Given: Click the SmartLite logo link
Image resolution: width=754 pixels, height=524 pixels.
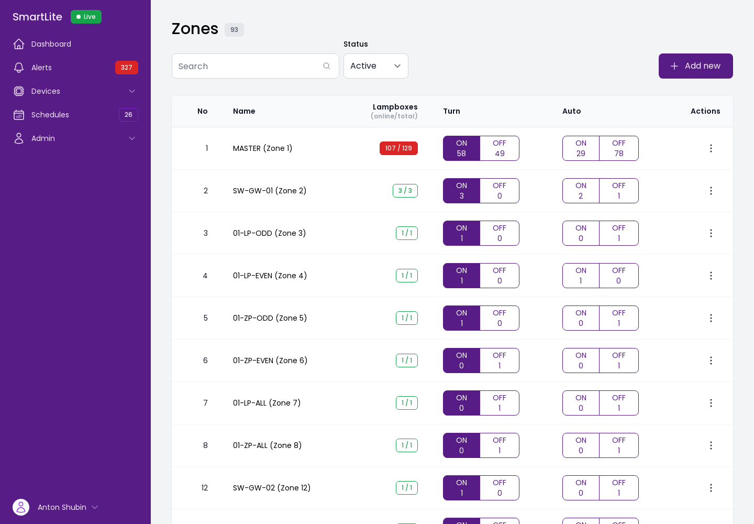Looking at the screenshot, I should coord(37,17).
